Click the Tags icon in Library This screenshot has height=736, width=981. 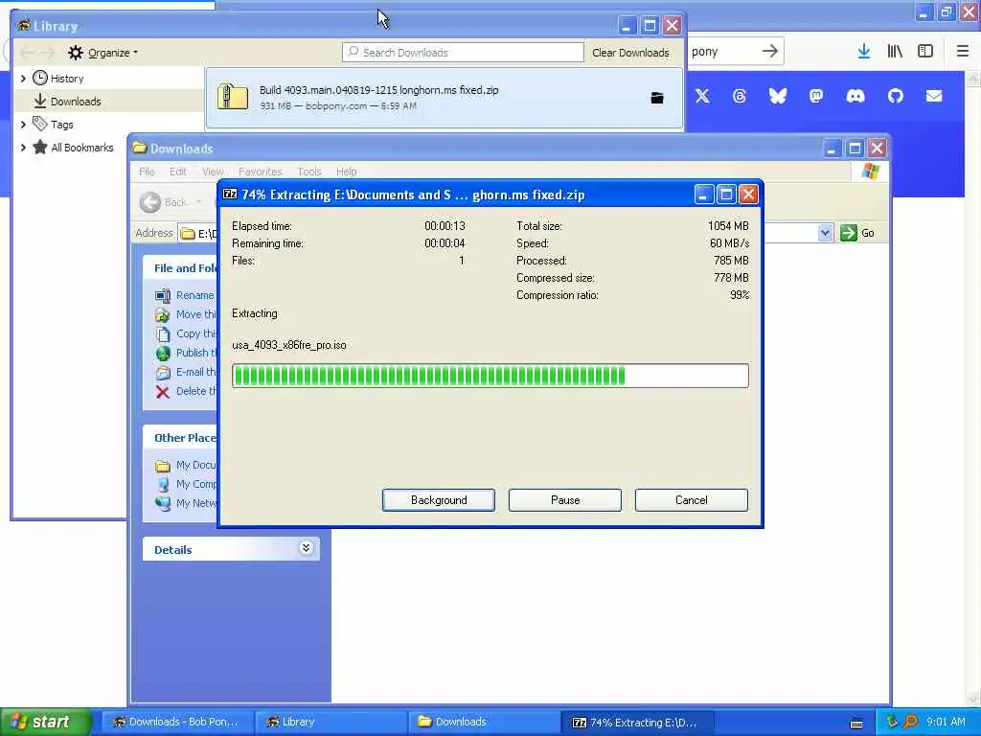point(40,124)
